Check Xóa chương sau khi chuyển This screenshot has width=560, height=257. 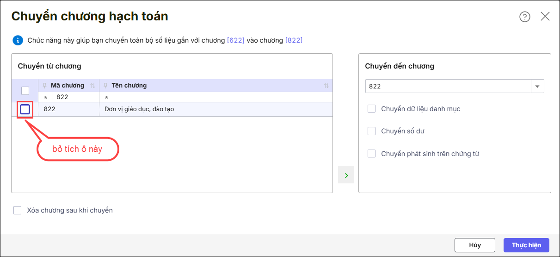(18, 210)
